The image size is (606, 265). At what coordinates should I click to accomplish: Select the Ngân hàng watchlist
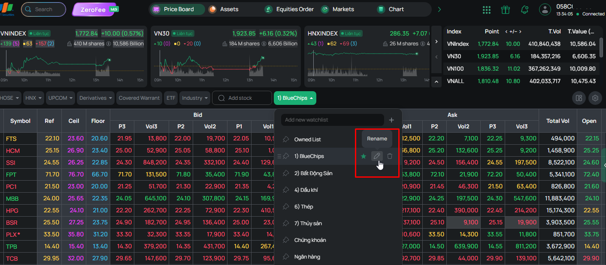[x=307, y=256]
